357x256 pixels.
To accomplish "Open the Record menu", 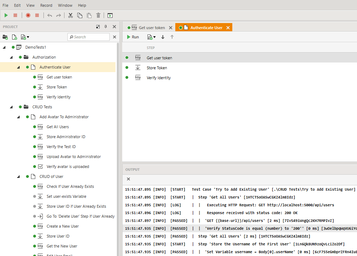I will (46, 5).
